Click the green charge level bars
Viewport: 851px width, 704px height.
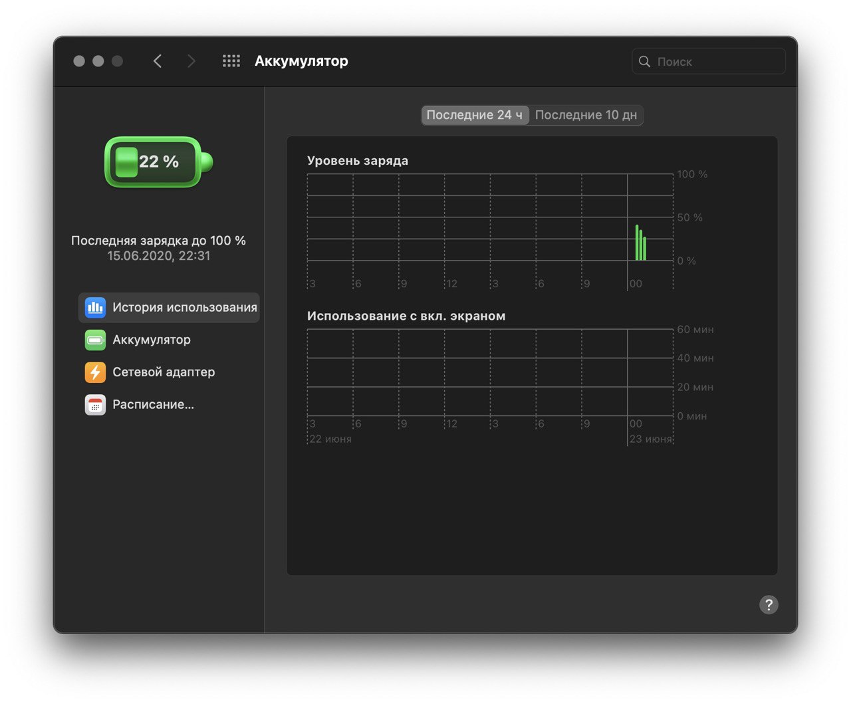click(641, 243)
